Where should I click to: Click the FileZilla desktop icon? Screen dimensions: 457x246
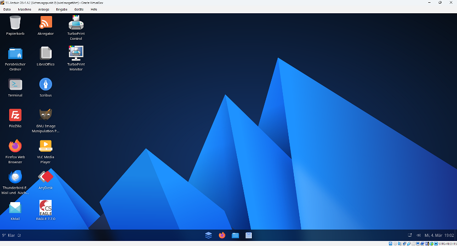pyautogui.click(x=15, y=115)
